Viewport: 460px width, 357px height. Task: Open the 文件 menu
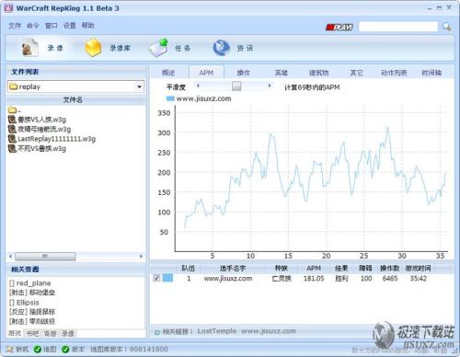(15, 26)
